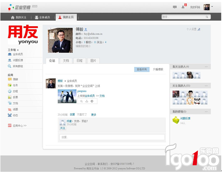Switch to 会话 conversation tab
Image resolution: width=222 pixels, height=173 pixels.
coord(52,61)
